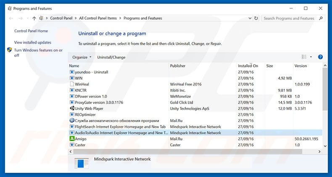Click the youndoo - Uninstall program icon

click(x=72, y=72)
